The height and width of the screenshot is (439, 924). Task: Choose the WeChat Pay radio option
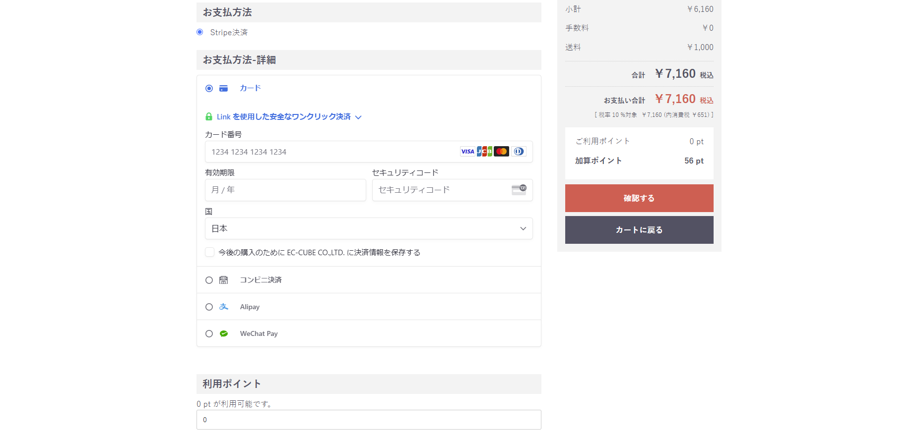tap(209, 333)
